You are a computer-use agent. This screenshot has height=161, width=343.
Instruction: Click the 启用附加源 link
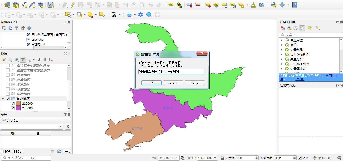331,76
